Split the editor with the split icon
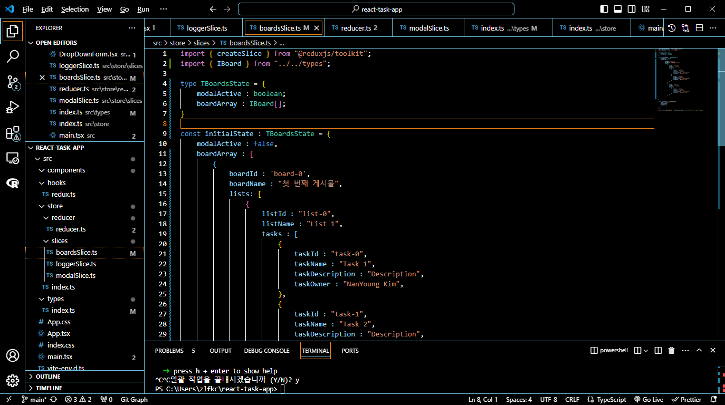 (x=699, y=28)
